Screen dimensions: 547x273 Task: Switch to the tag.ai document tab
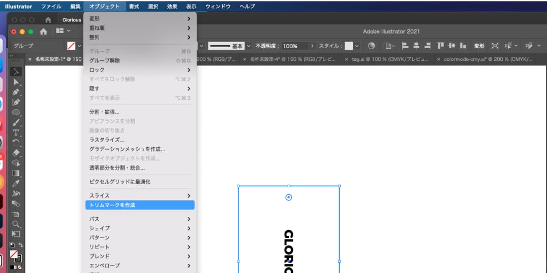(387, 59)
